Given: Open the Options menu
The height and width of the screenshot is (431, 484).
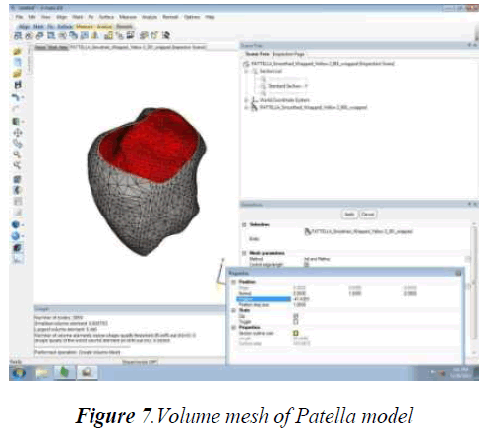Looking at the screenshot, I should (x=192, y=17).
